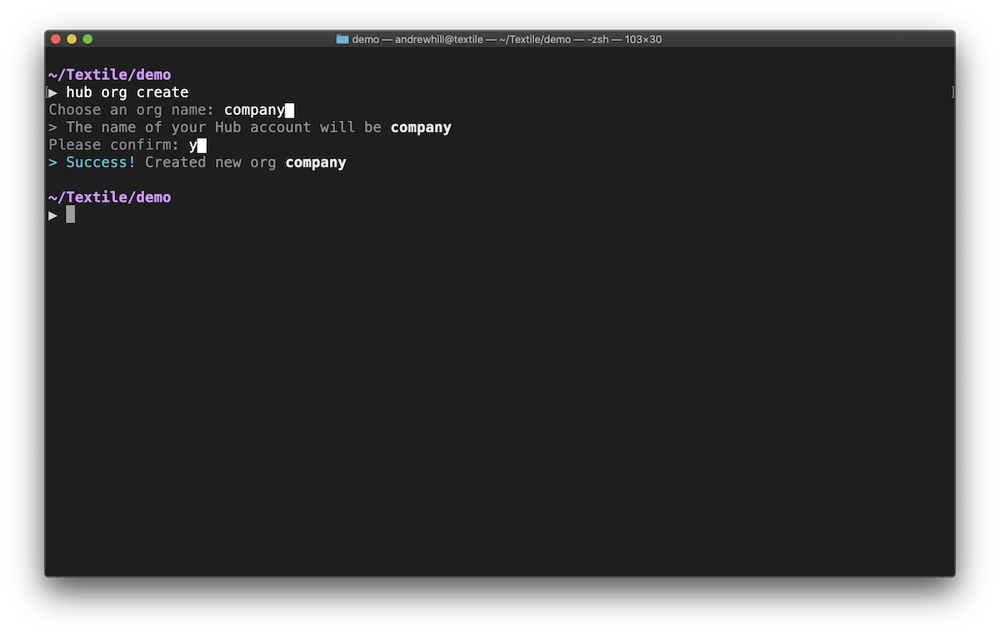Click the green zoom window button
This screenshot has height=636, width=1000.
click(87, 39)
